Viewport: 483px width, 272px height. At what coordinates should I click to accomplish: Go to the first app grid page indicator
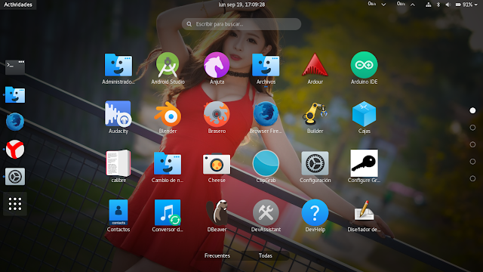coord(472,110)
